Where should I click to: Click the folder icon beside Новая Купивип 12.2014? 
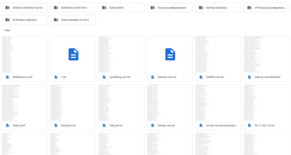pyautogui.click(x=56, y=20)
